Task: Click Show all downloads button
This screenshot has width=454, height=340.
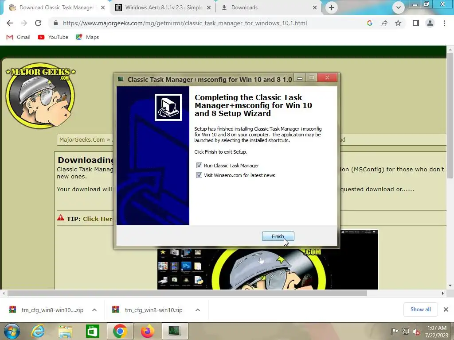Action: click(x=420, y=309)
